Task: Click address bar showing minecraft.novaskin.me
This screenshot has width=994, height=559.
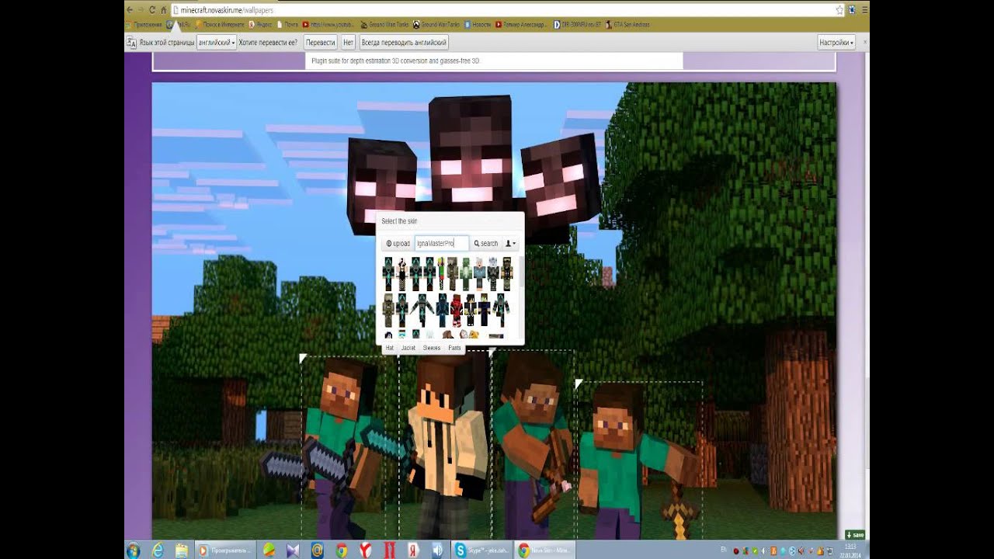Action: coord(505,10)
